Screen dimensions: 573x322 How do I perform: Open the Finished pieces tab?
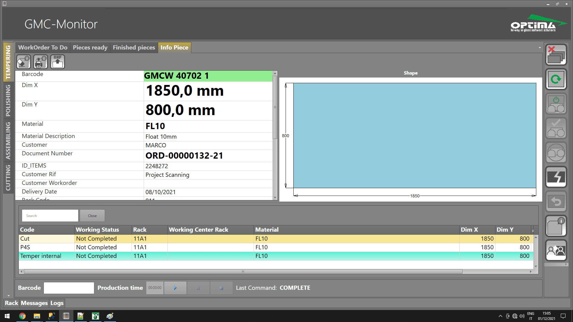(134, 47)
